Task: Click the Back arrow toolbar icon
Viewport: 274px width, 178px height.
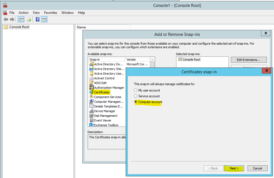Action: pyautogui.click(x=6, y=19)
